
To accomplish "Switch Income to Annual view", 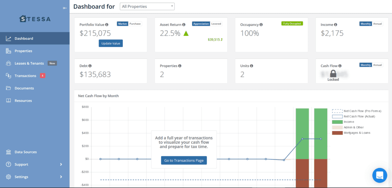I will point(377,24).
